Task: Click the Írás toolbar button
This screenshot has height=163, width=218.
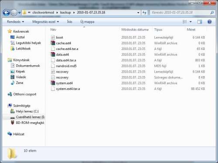Action: click(70, 22)
